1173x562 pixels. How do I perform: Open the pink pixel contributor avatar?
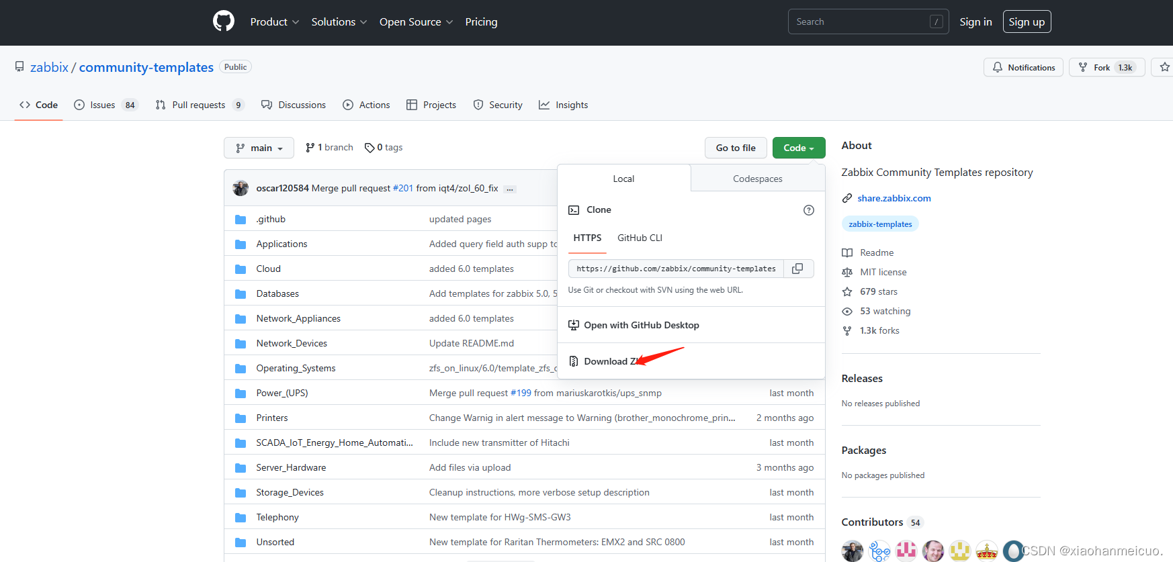coord(906,551)
